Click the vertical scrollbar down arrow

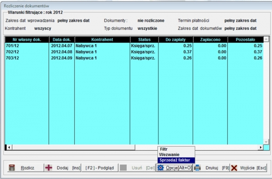[x=266, y=142]
